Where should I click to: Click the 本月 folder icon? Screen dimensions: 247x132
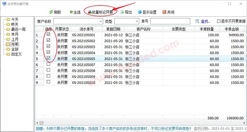8,34
